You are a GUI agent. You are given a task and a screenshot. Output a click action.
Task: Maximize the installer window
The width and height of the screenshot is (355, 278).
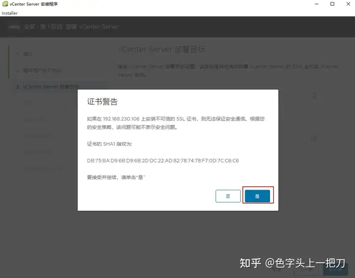coord(332,4)
